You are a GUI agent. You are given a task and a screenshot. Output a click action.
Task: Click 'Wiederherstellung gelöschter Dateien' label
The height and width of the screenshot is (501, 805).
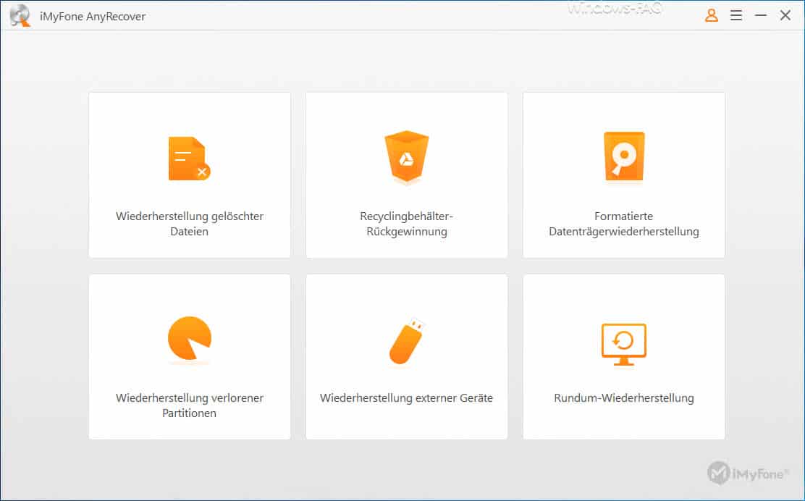(x=190, y=224)
